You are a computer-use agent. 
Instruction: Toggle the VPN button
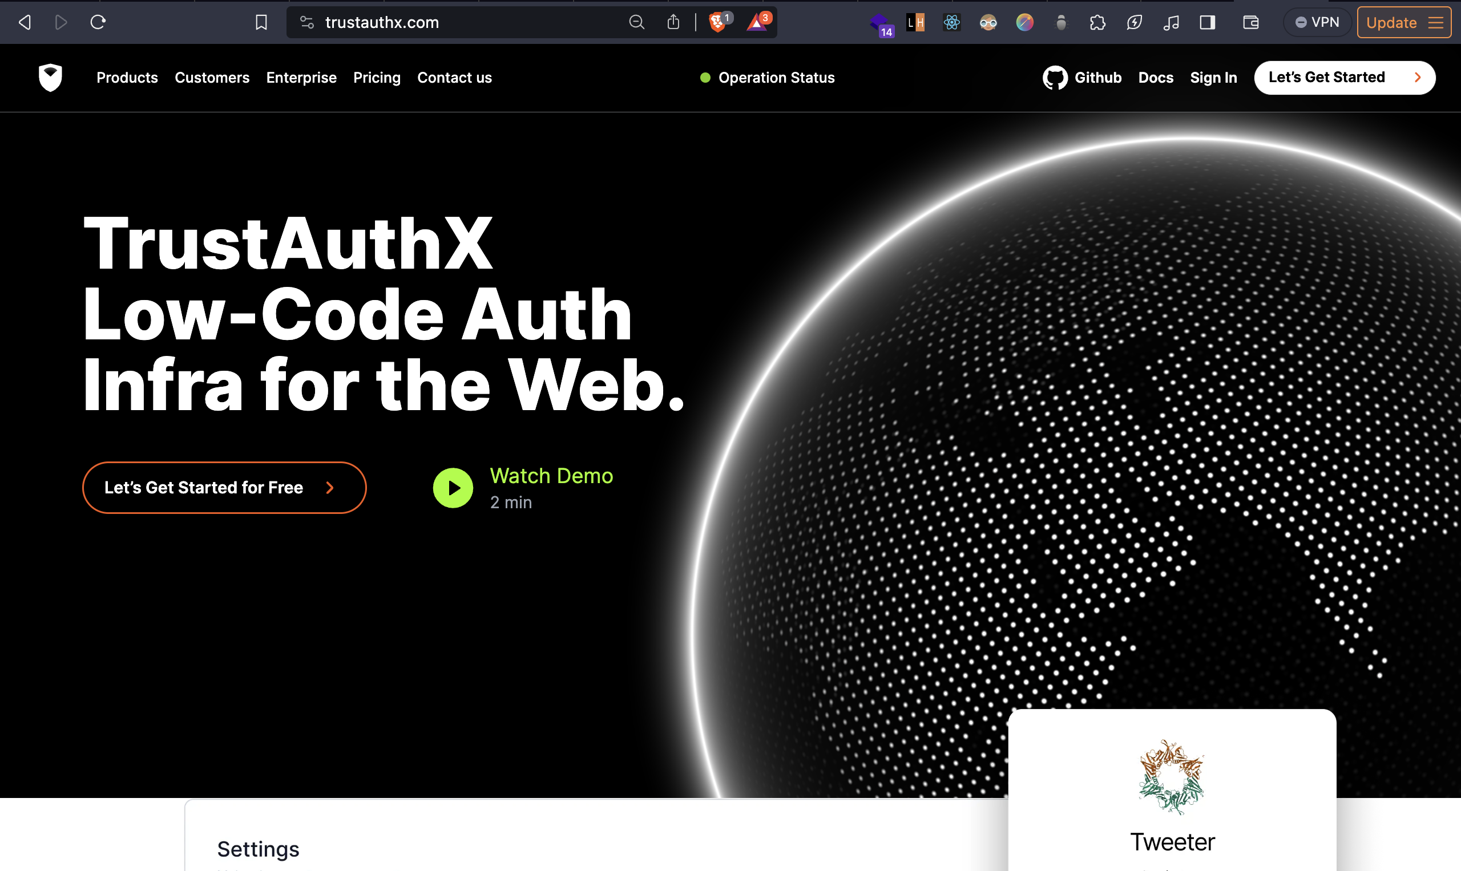[x=1317, y=22]
